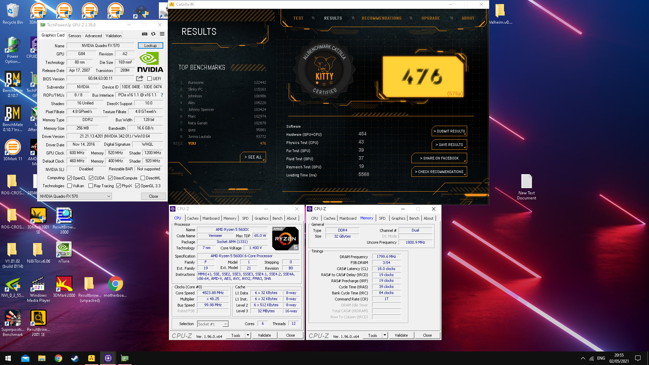Click the BIOS Version field in GPU-Z
Screen dimensions: 649x365
click(100, 78)
